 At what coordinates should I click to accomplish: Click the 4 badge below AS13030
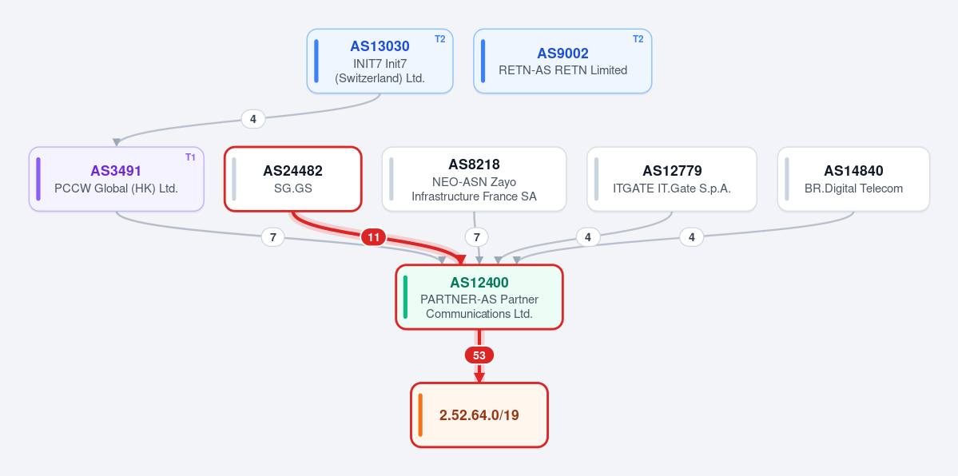253,119
